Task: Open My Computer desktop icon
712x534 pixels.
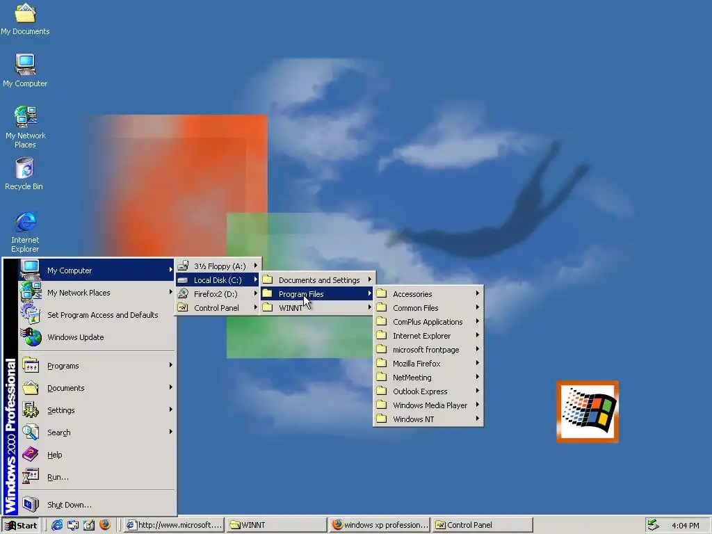Action: pyautogui.click(x=25, y=70)
